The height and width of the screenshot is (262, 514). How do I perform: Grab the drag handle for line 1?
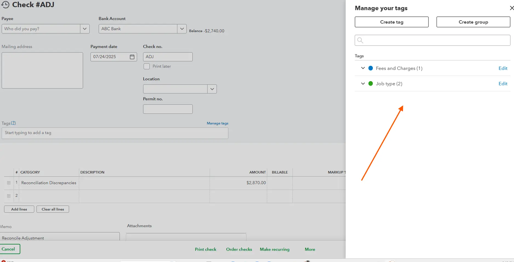tap(9, 183)
